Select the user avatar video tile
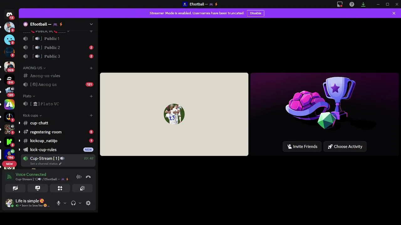This screenshot has width=401, height=225. point(174,114)
